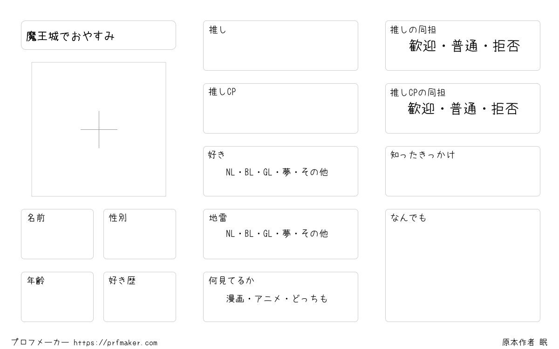
Task: Pick 漫画 in the 何見てるか box
Action: [235, 299]
